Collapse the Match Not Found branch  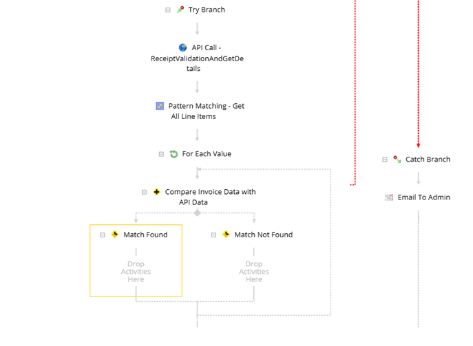click(x=213, y=235)
